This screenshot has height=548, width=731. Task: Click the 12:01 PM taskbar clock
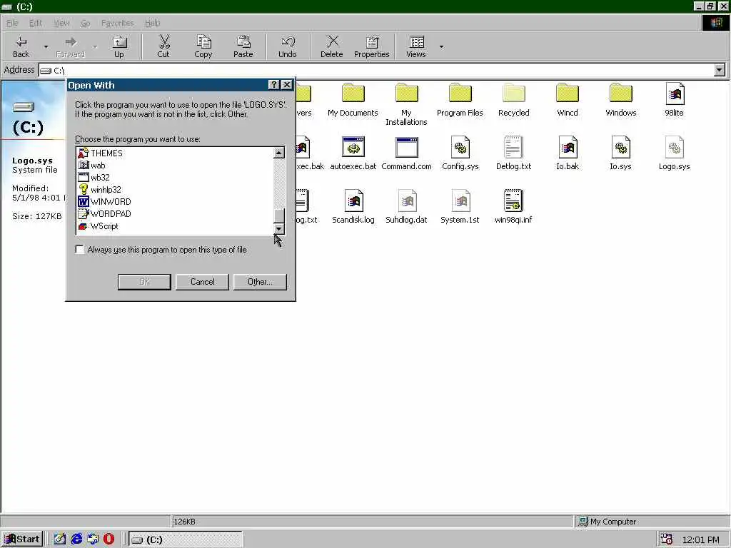(700, 539)
